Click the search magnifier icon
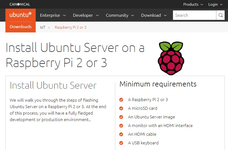This screenshot has height=150, width=228. pos(220,15)
